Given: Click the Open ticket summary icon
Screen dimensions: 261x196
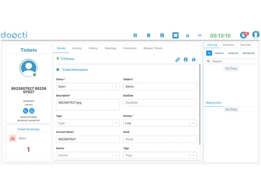Looking at the screenshot, I should (x=13, y=139).
